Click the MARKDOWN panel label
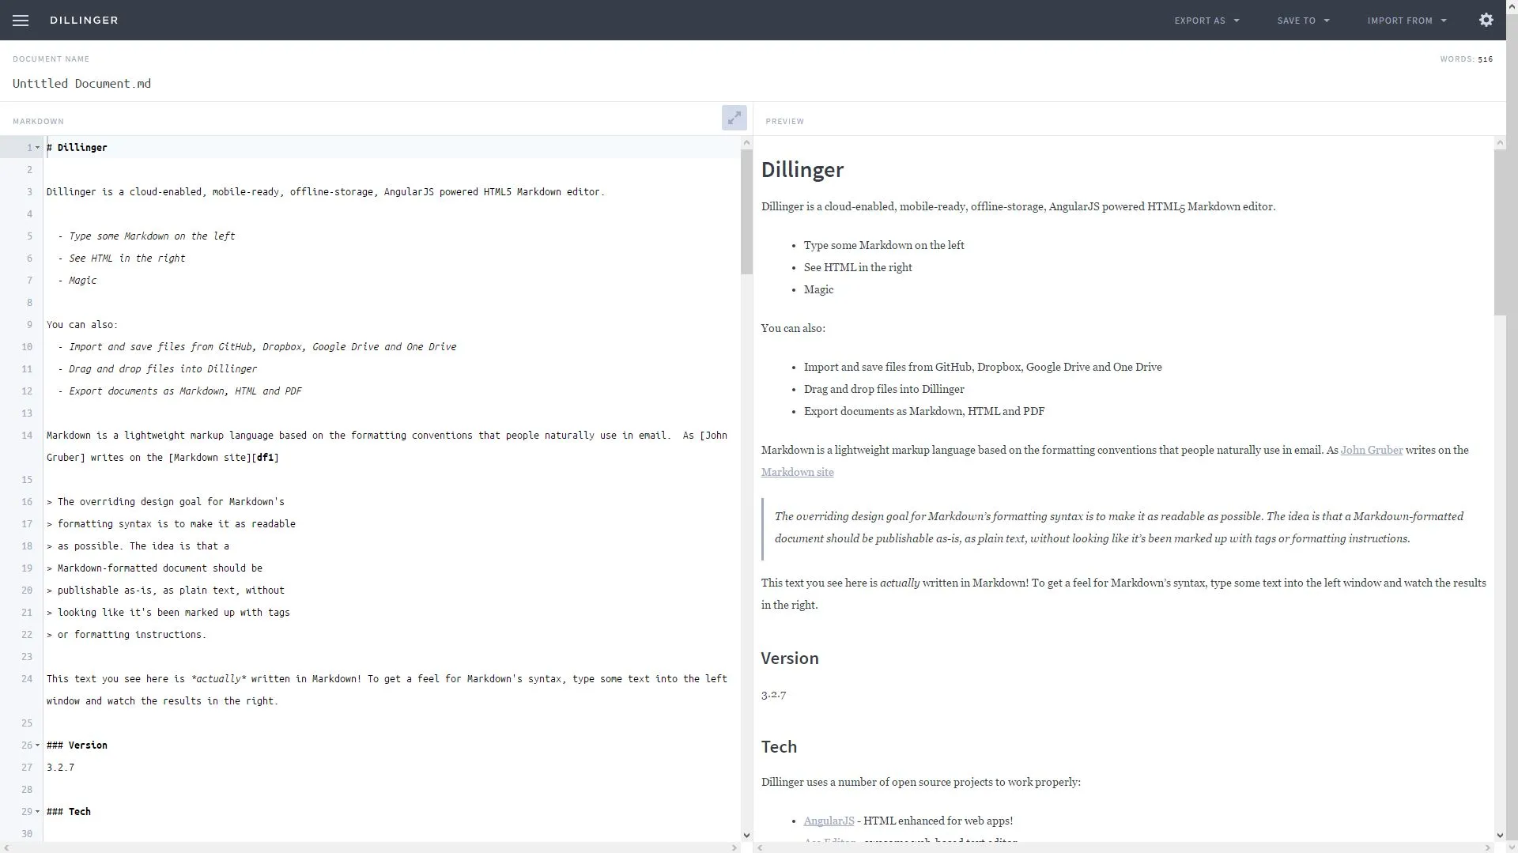This screenshot has width=1518, height=853. click(x=38, y=121)
